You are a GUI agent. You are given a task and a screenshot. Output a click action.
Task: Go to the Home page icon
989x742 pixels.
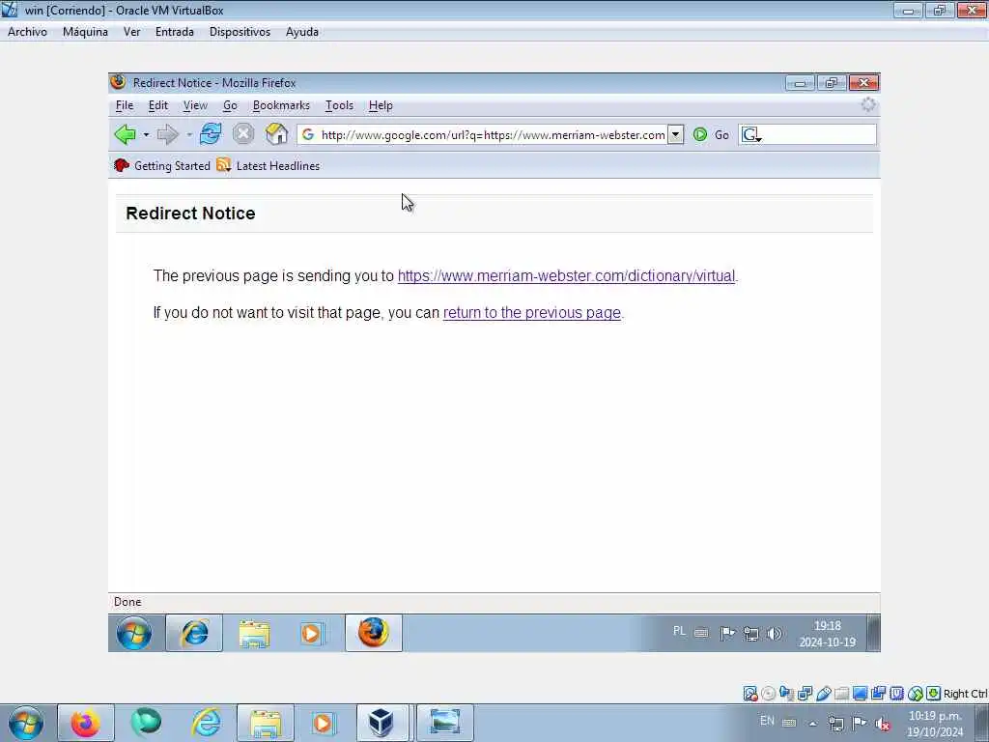(276, 133)
